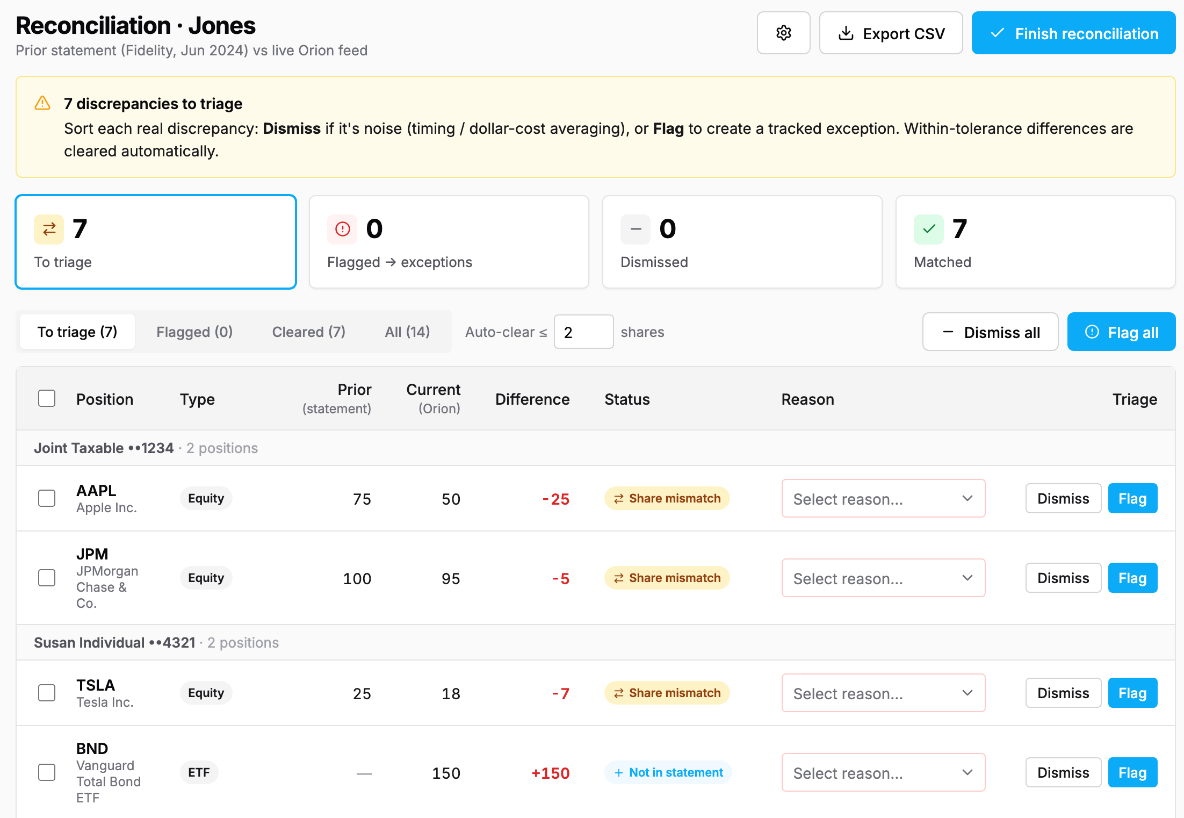Click the Current (Orion) column header
The height and width of the screenshot is (818, 1184).
tap(434, 398)
